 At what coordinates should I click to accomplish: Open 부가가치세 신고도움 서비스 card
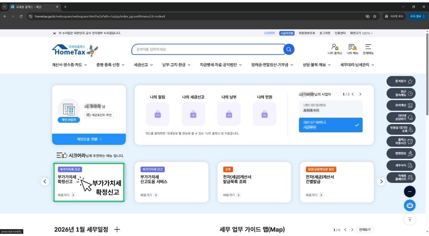pyautogui.click(x=172, y=182)
